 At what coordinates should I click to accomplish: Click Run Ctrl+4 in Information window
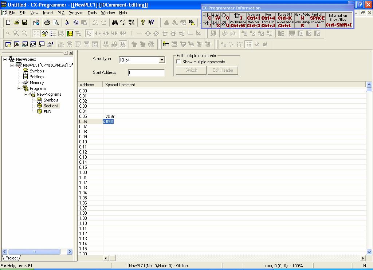268,16
